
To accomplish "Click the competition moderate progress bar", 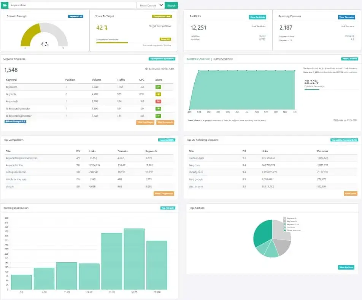I will tap(113, 42).
